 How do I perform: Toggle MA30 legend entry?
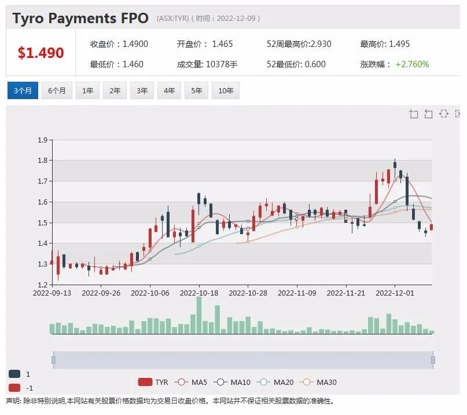(318, 382)
